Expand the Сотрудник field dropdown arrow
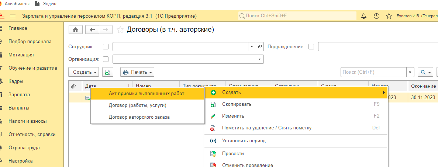The width and height of the screenshot is (438, 167). tap(252, 47)
